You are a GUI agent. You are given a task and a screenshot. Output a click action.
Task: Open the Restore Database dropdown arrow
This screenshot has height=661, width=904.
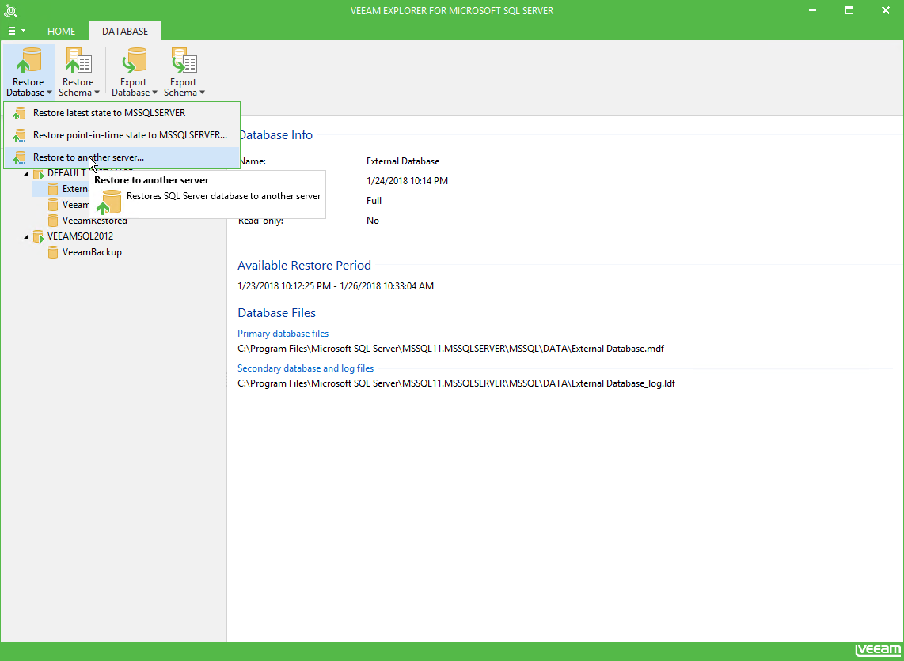pyautogui.click(x=50, y=93)
